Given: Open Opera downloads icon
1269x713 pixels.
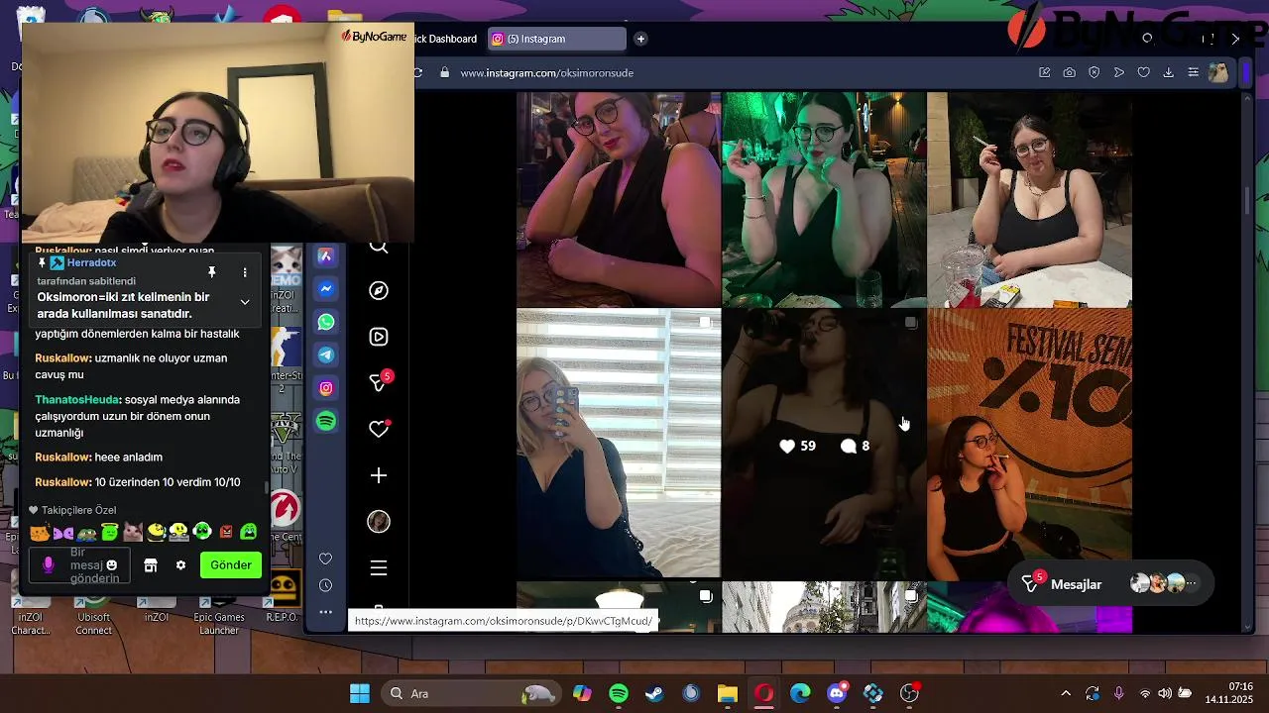Looking at the screenshot, I should 1168,72.
